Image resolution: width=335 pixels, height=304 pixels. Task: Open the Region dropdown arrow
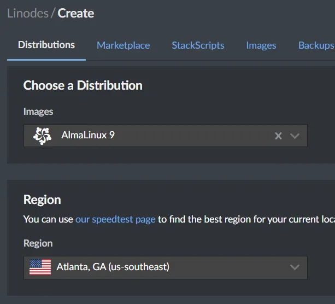[295, 267]
